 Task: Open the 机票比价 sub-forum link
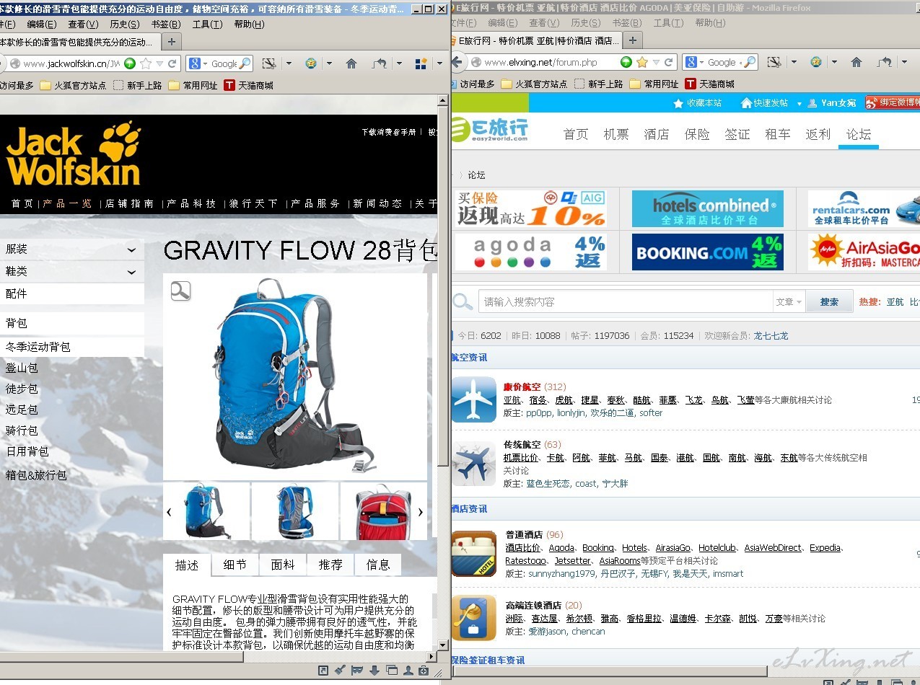click(x=521, y=458)
